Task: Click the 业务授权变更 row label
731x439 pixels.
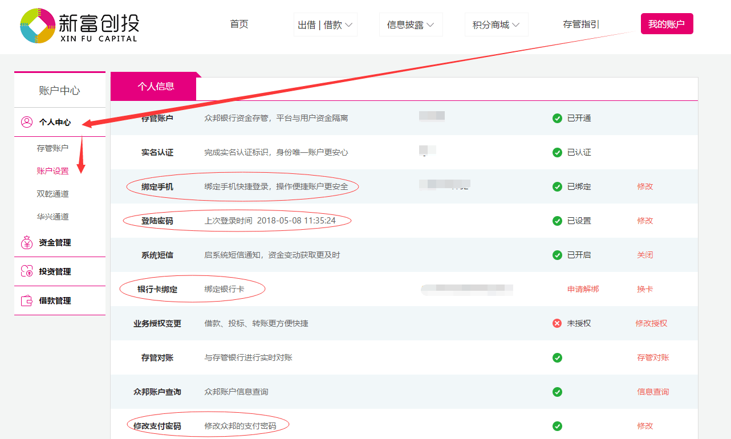Action: click(157, 323)
